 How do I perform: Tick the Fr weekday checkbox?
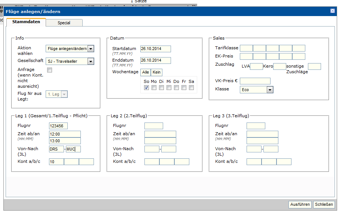184,88
